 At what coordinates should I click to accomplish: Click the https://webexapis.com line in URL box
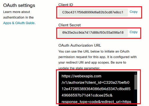tap(81, 76)
